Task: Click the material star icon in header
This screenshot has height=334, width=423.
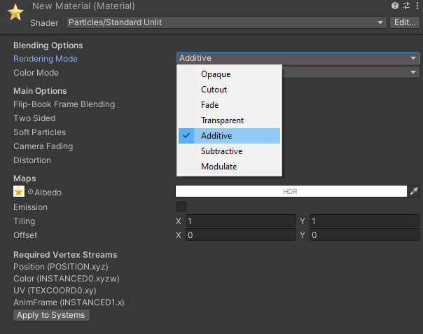Action: click(x=15, y=14)
